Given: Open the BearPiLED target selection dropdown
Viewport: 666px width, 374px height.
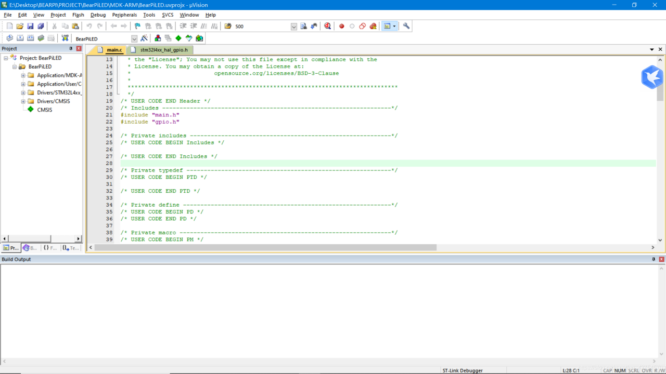Looking at the screenshot, I should [x=134, y=39].
